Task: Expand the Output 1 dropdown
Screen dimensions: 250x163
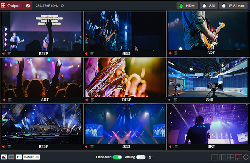Action: (x=28, y=6)
